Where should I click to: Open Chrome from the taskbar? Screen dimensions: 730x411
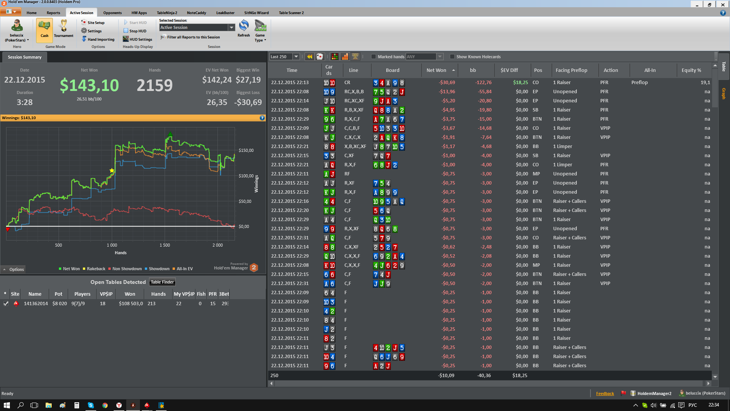105,405
